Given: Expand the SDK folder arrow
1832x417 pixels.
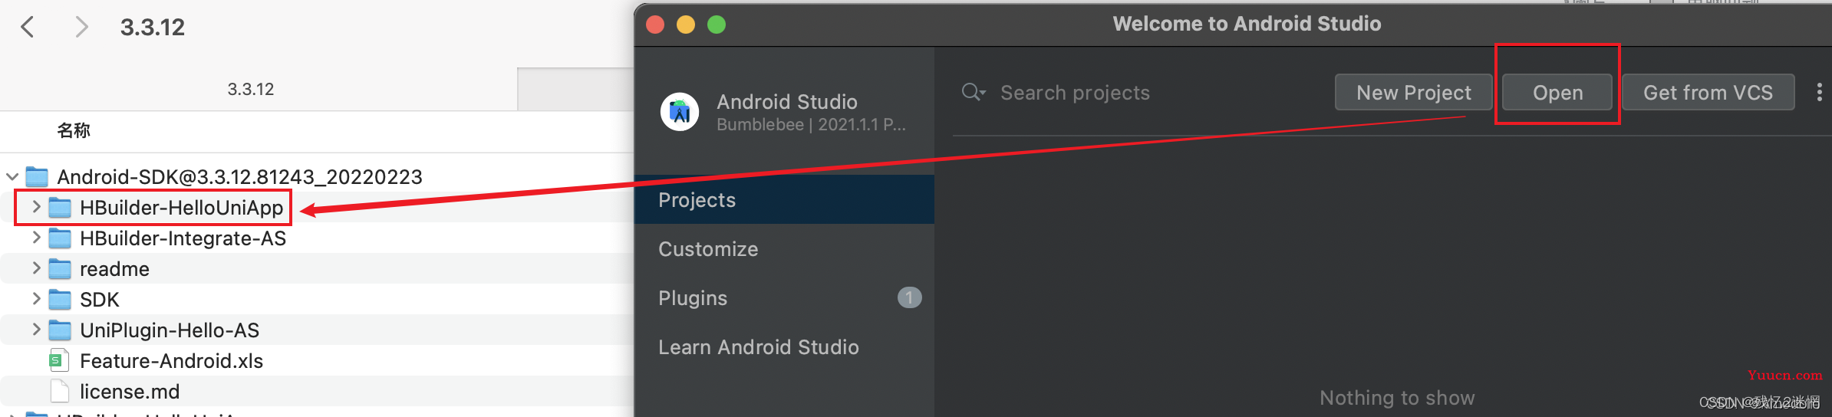Looking at the screenshot, I should coord(36,299).
